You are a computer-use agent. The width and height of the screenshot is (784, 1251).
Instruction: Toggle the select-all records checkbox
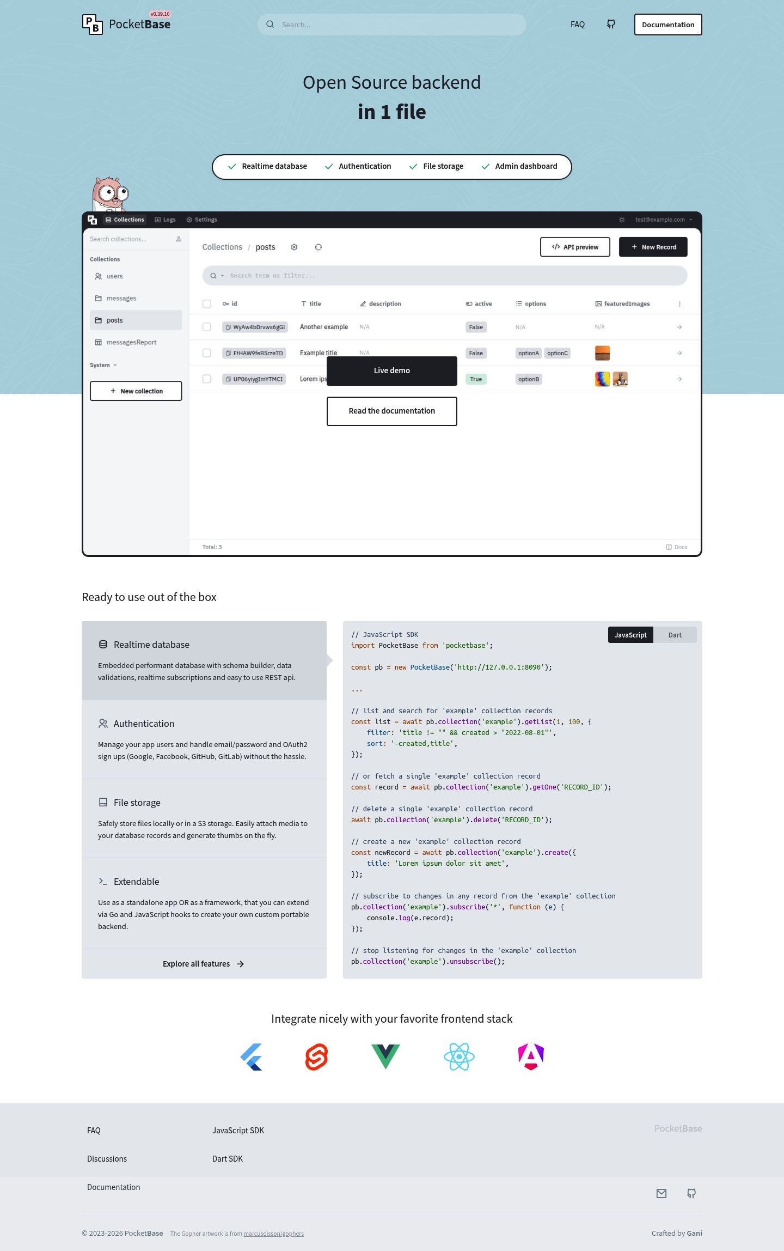tap(207, 304)
